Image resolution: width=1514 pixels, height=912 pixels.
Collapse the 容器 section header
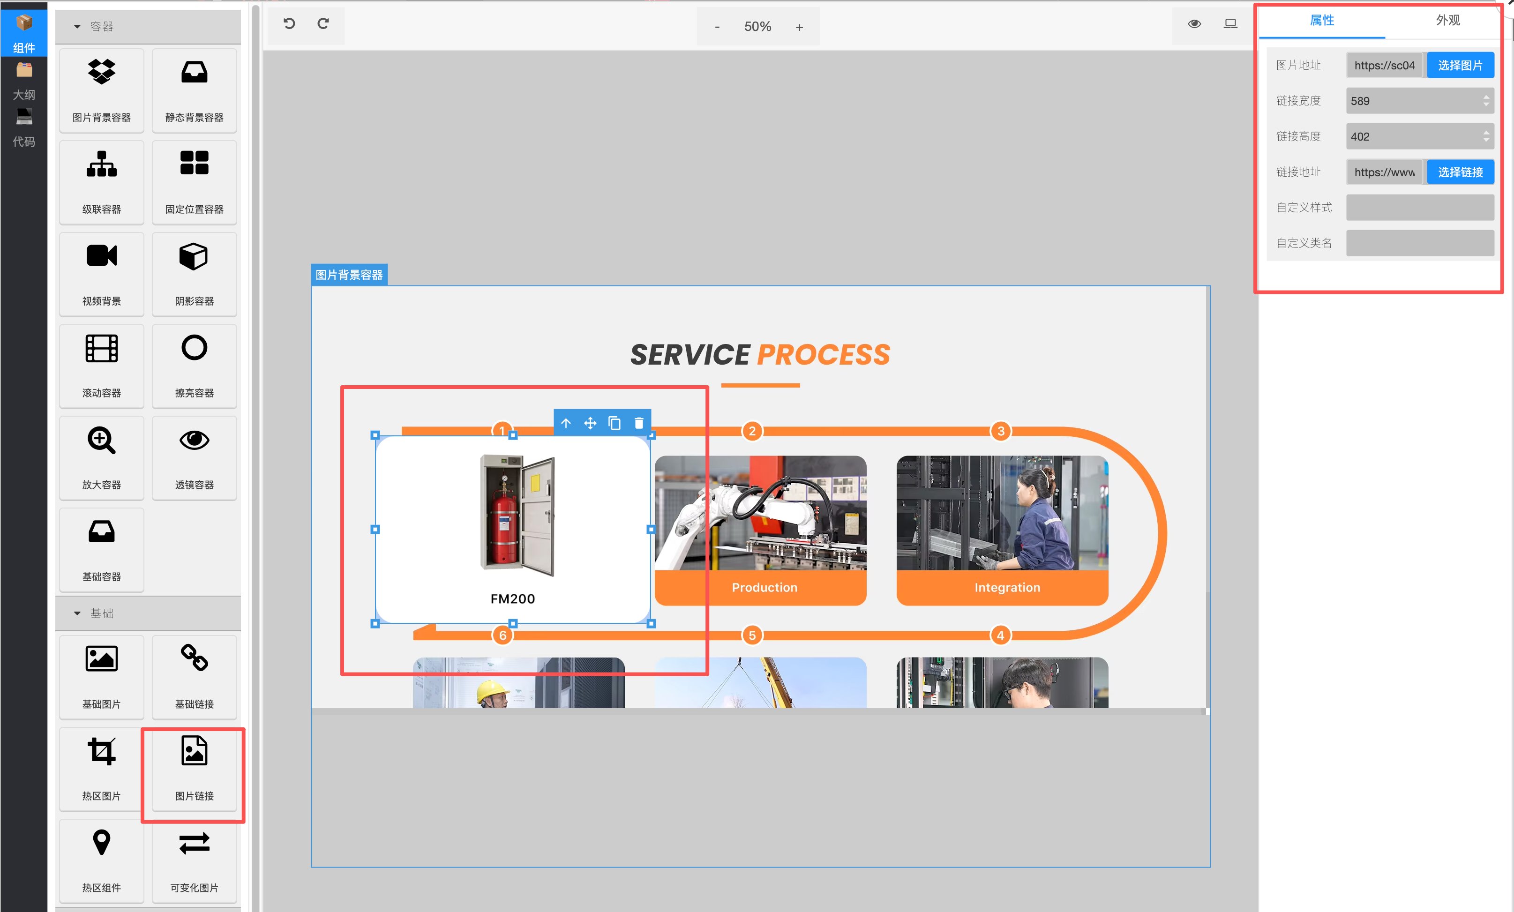(148, 26)
